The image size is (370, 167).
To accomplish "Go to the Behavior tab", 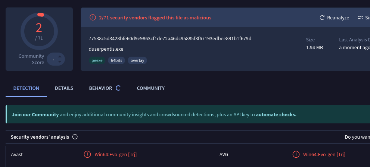I will coord(100,88).
